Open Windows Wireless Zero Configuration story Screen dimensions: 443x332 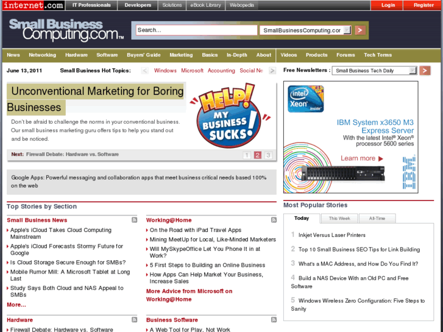[358, 305]
